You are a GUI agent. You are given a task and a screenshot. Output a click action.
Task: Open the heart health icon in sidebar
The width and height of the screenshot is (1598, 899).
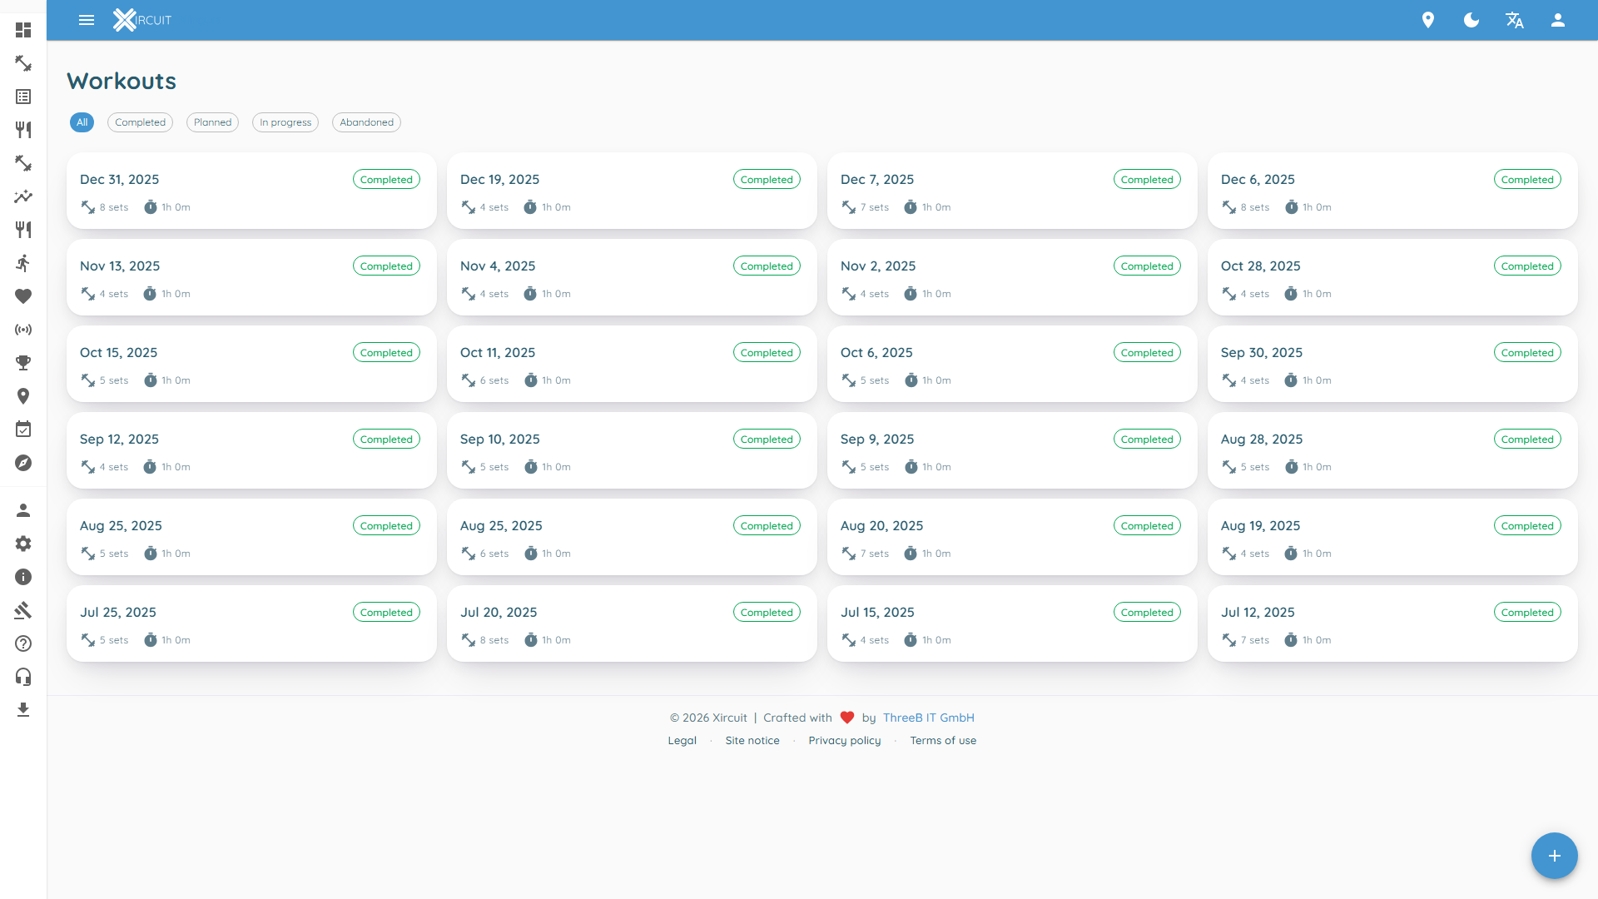point(23,296)
